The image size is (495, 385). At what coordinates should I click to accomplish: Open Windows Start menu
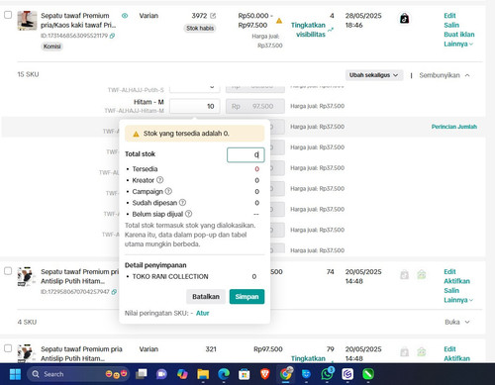pyautogui.click(x=15, y=374)
